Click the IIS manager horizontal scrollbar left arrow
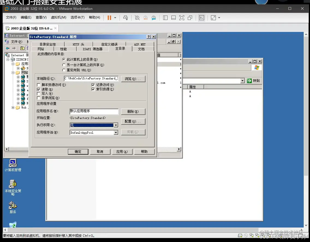 tap(7, 149)
